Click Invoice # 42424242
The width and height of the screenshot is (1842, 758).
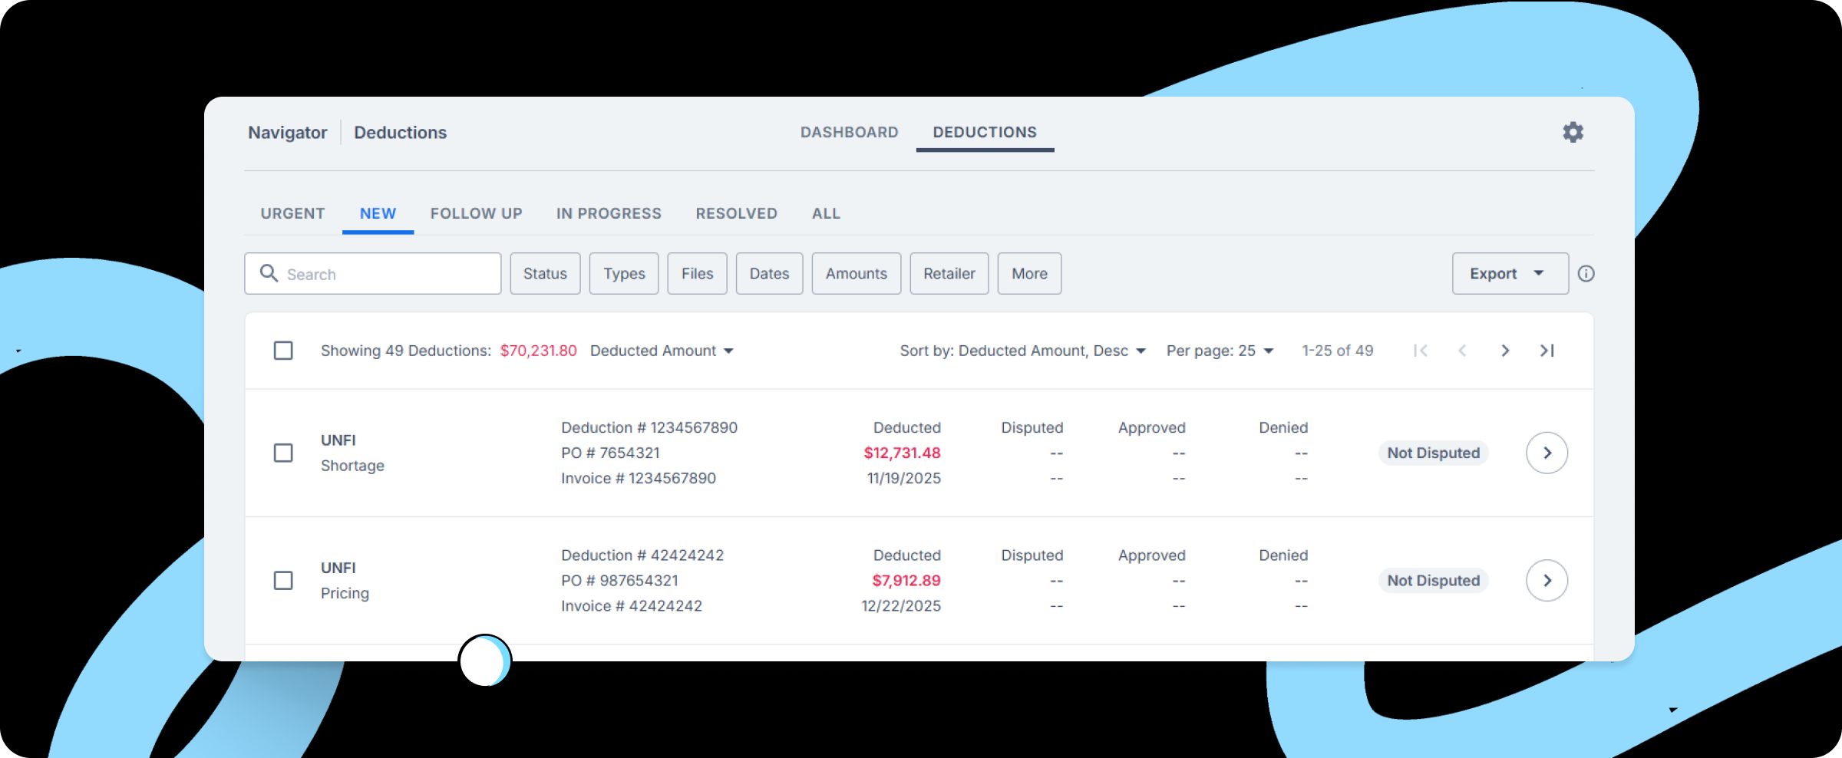coord(631,605)
